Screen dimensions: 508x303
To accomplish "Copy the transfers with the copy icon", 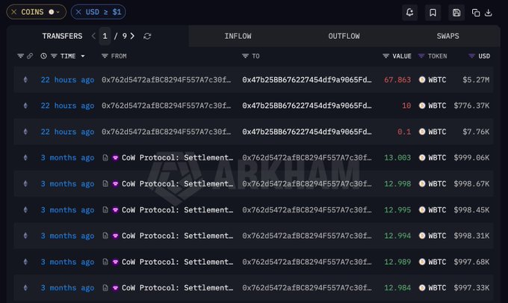I will pyautogui.click(x=476, y=13).
